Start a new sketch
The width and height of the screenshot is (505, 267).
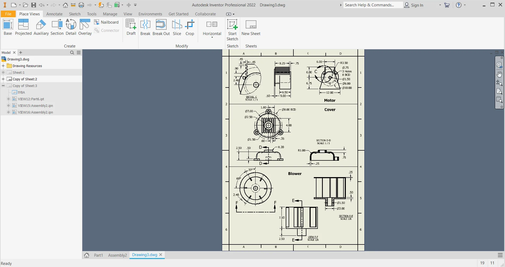pos(232,29)
